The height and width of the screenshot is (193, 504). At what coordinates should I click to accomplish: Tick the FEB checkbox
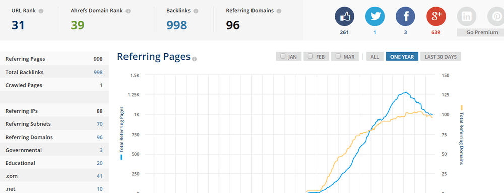tap(310, 56)
